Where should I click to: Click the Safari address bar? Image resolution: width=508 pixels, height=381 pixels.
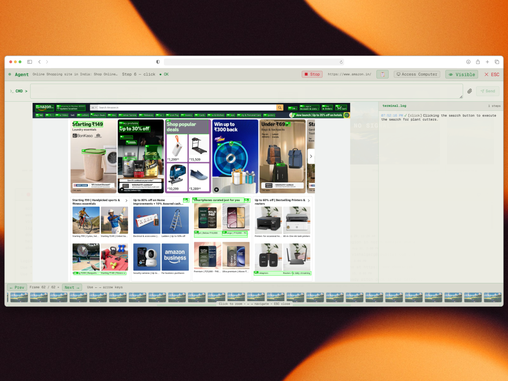click(254, 62)
